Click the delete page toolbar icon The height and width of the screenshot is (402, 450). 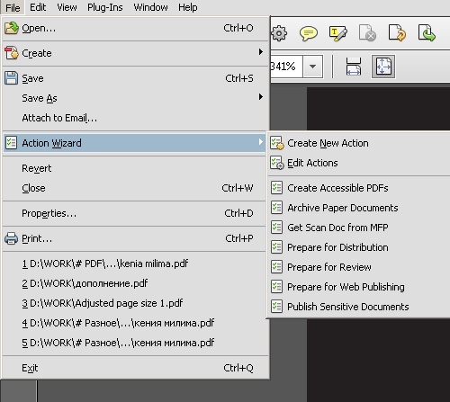tap(367, 32)
